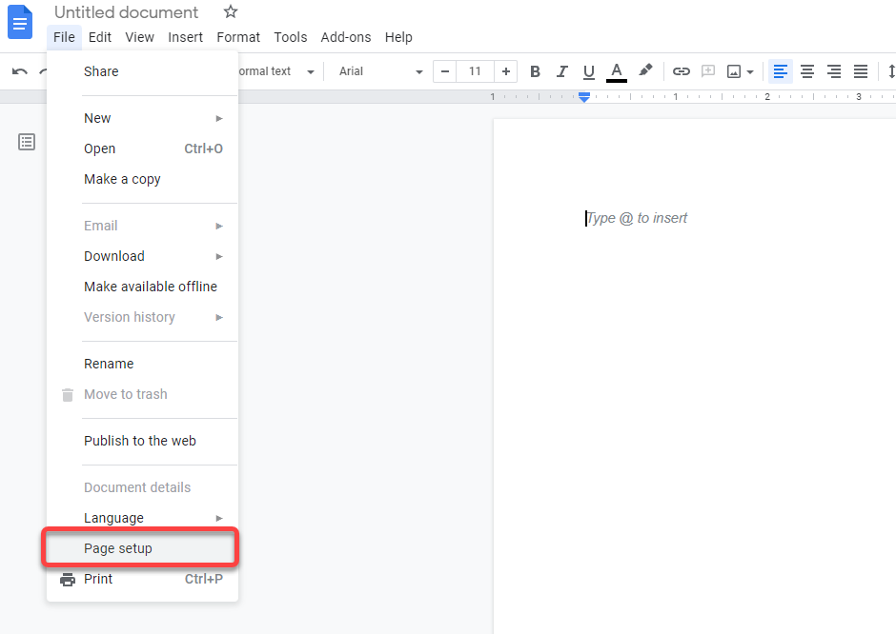Toggle Bold formatting

[535, 71]
